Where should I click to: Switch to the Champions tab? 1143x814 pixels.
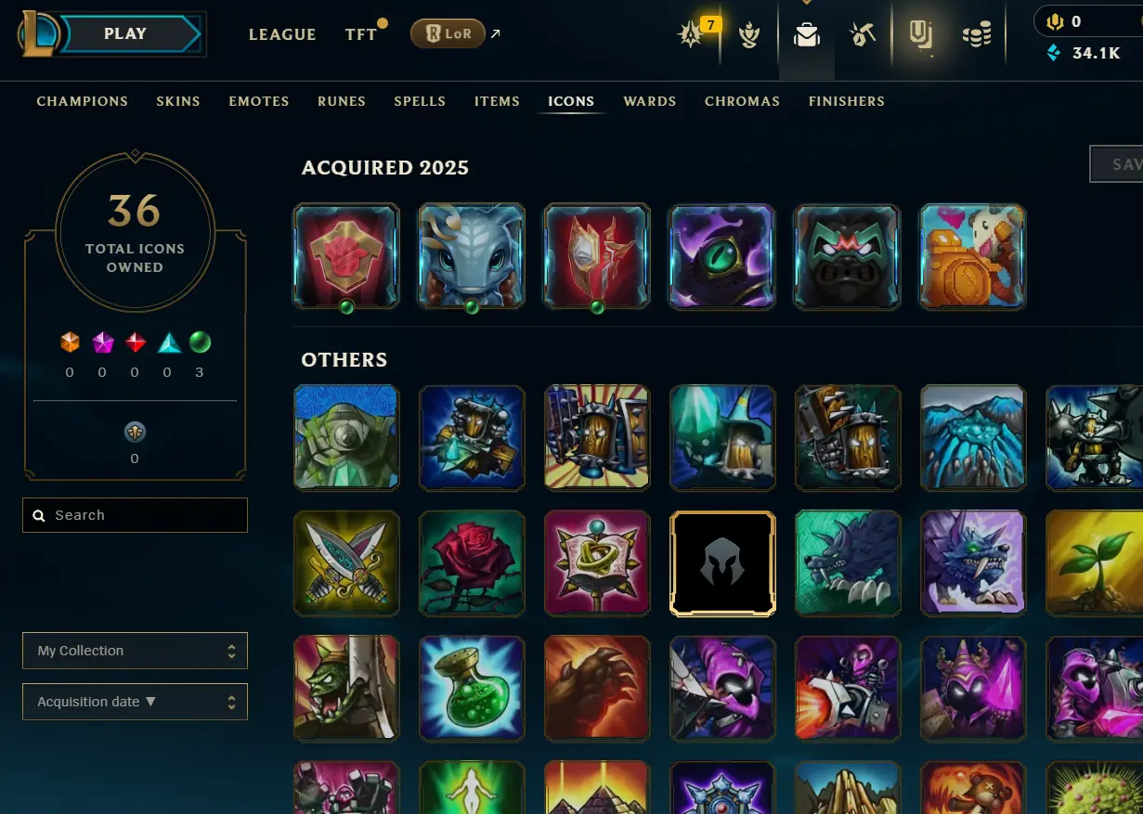83,101
